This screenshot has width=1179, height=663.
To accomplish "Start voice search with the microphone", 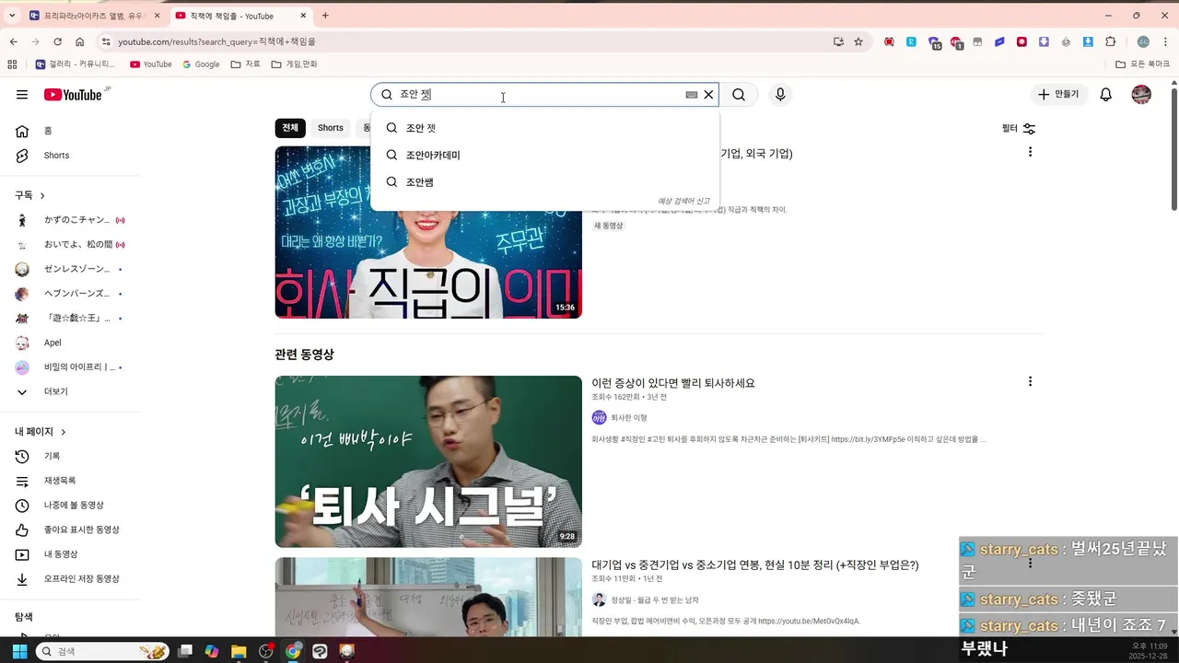I will click(x=780, y=95).
